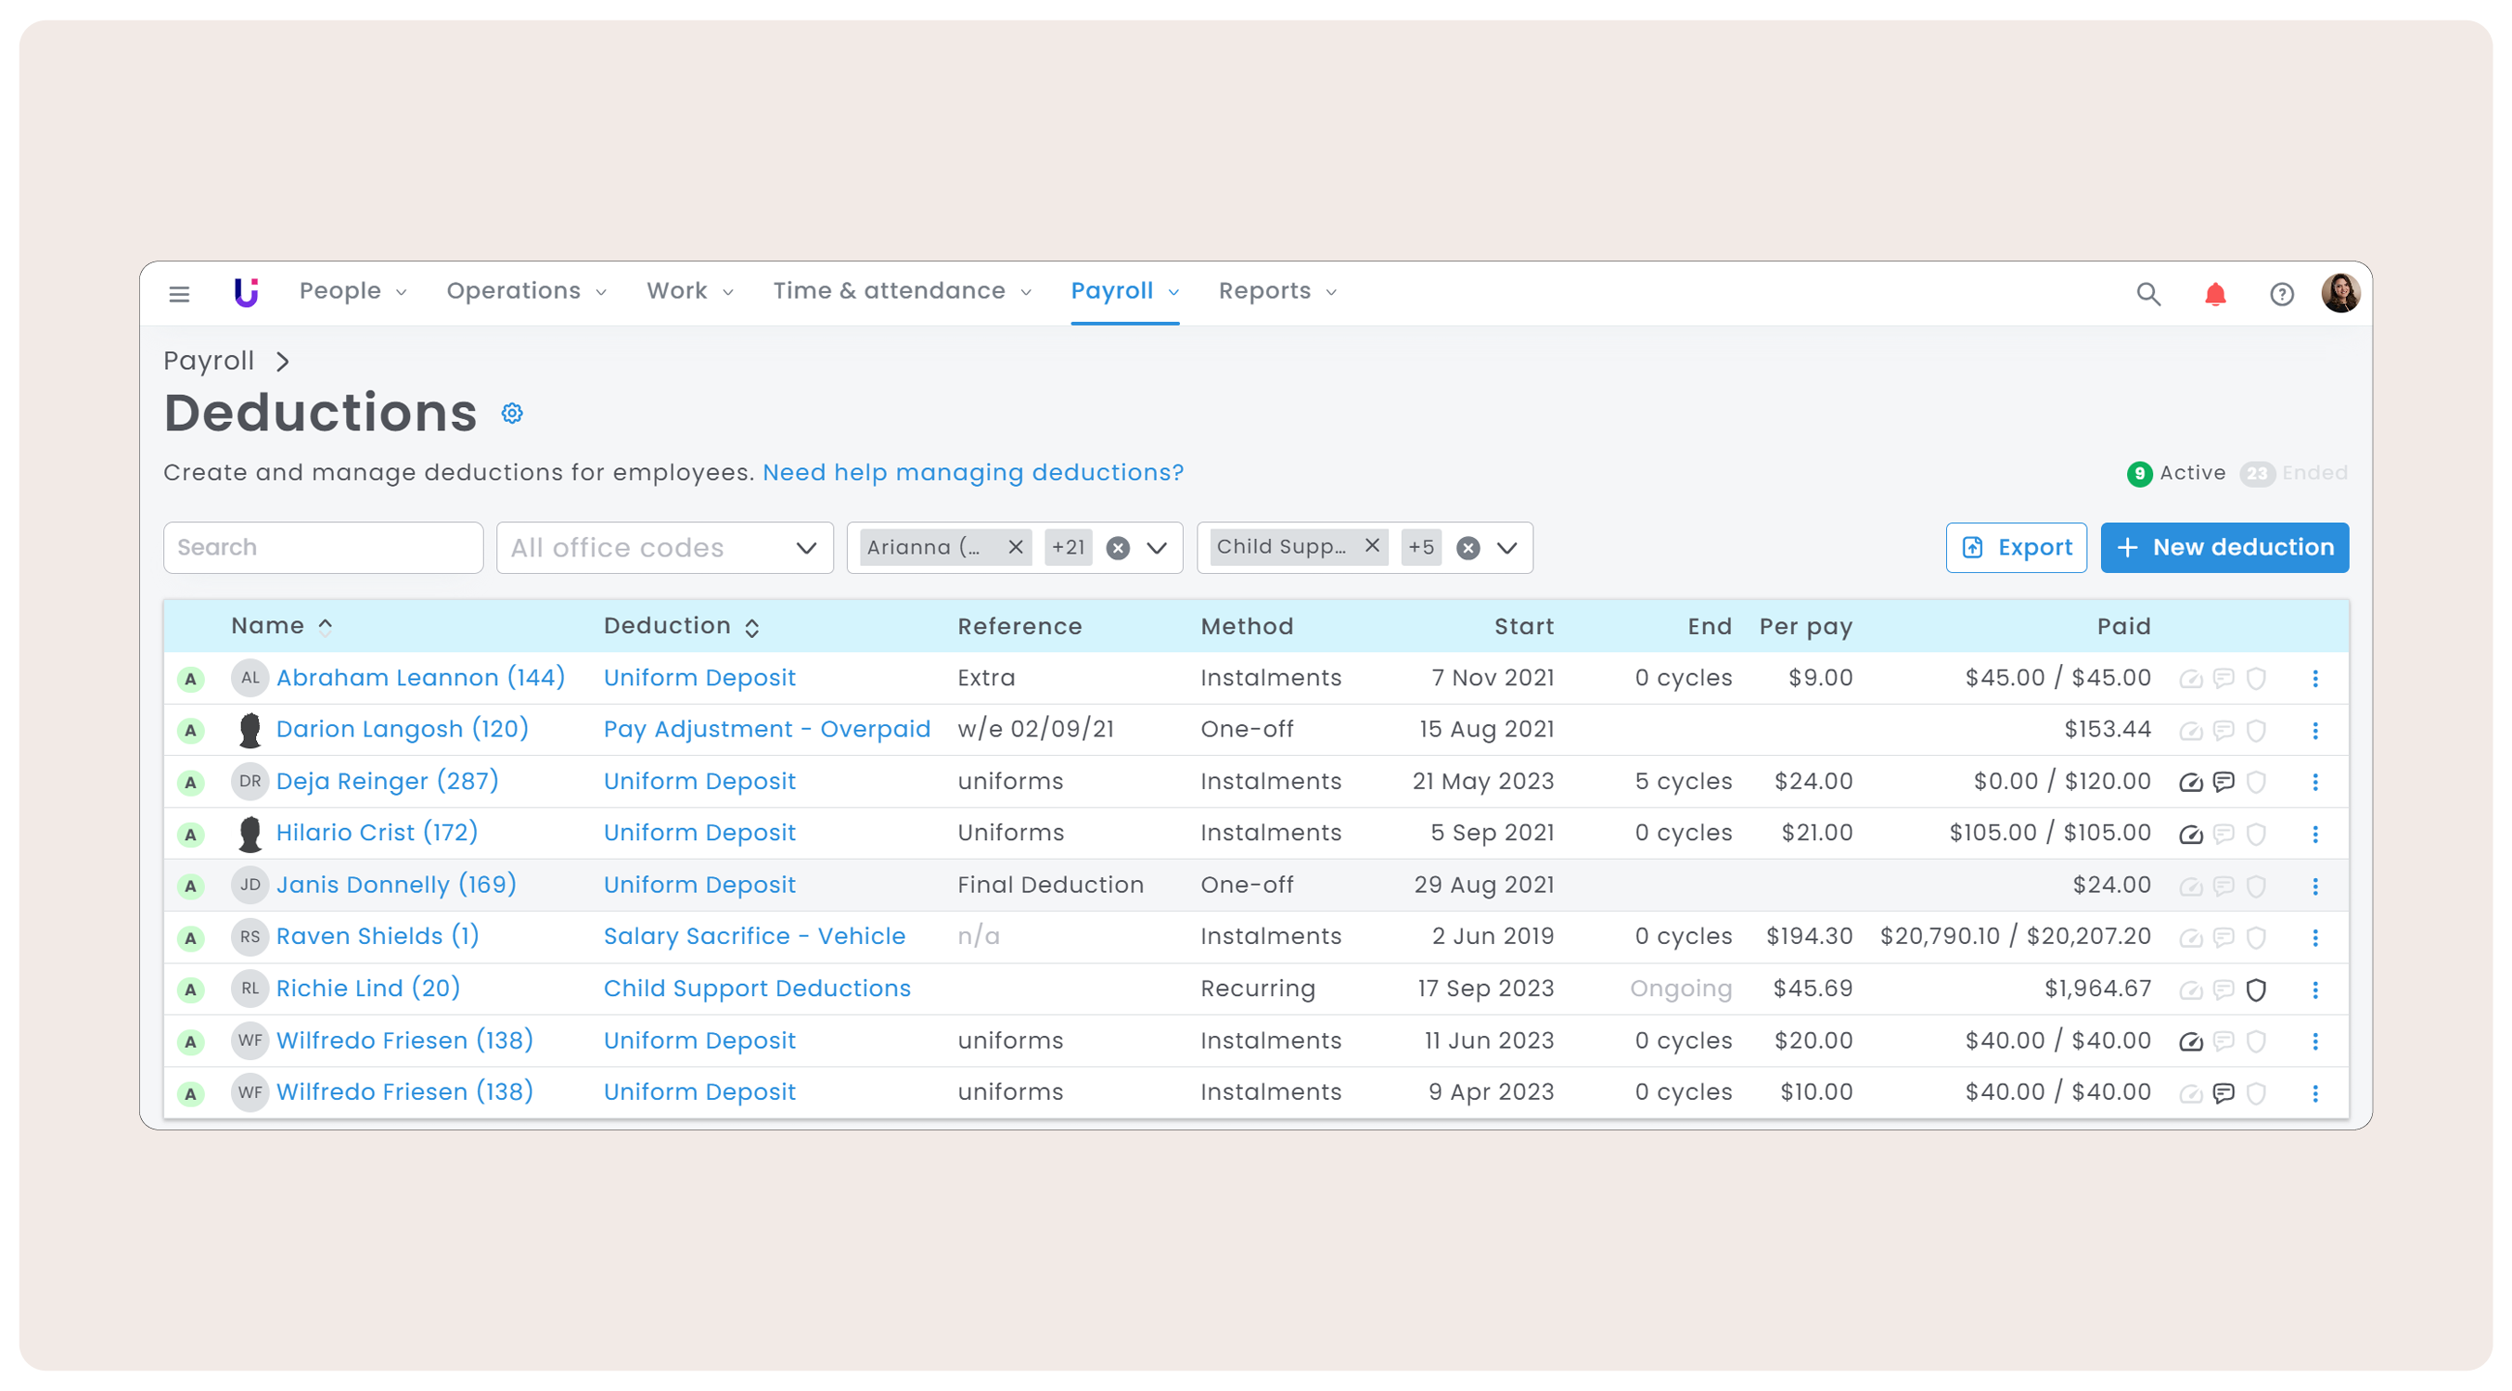
Task: Open the hamburger navigation menu
Action: [x=178, y=293]
